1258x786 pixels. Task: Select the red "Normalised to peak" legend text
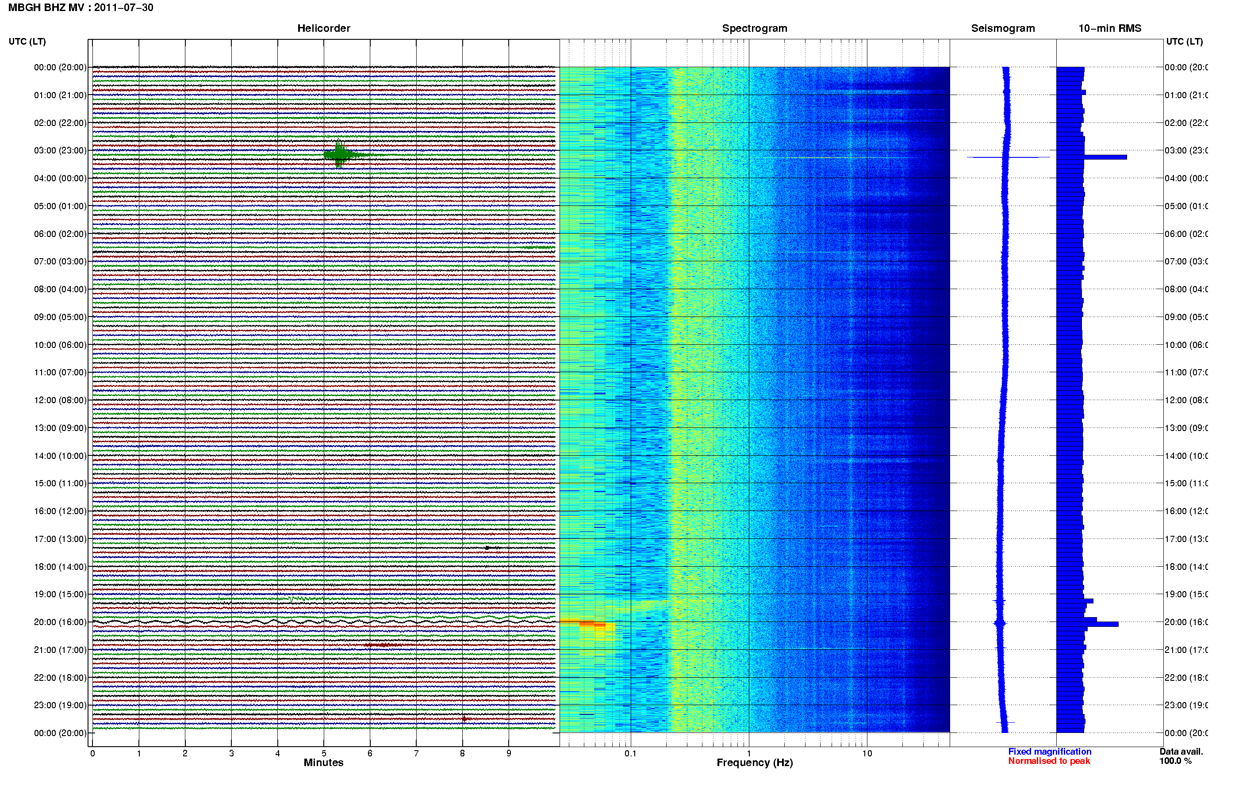[1049, 761]
